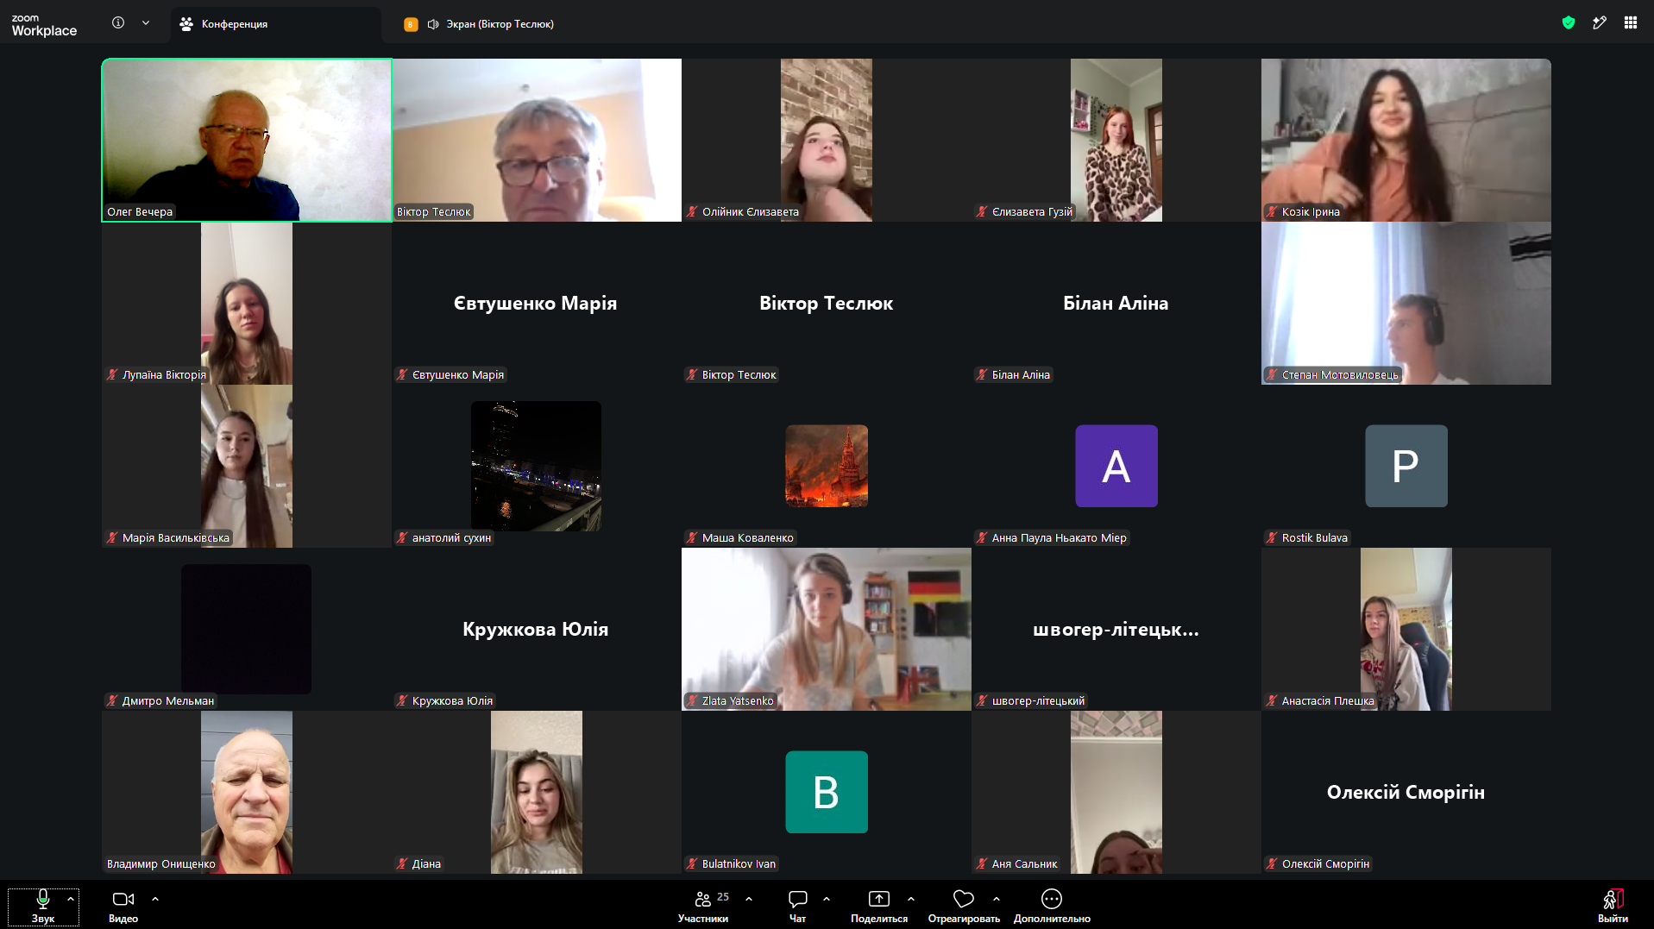
Task: Expand the audio settings arrow
Action: point(71,899)
